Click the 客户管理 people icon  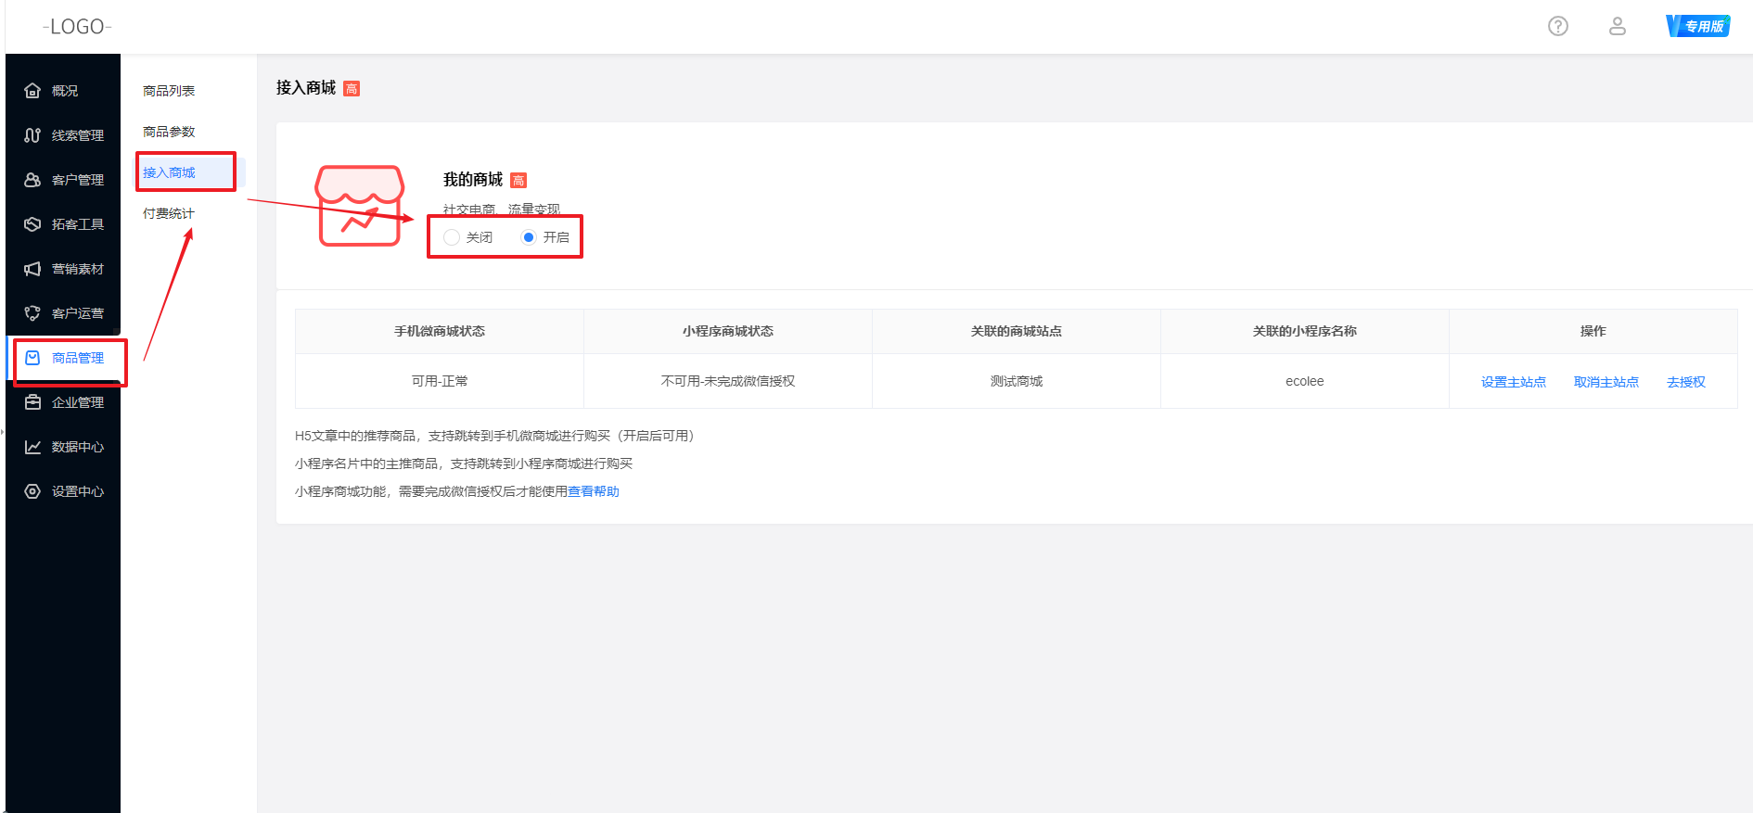click(x=32, y=180)
